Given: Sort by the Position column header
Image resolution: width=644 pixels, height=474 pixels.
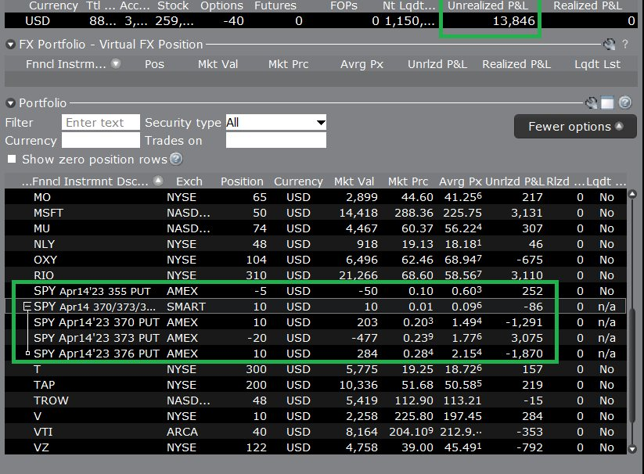Looking at the screenshot, I should [x=242, y=181].
